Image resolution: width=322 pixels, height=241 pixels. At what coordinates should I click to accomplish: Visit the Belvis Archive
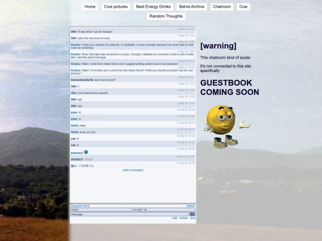[x=191, y=7]
